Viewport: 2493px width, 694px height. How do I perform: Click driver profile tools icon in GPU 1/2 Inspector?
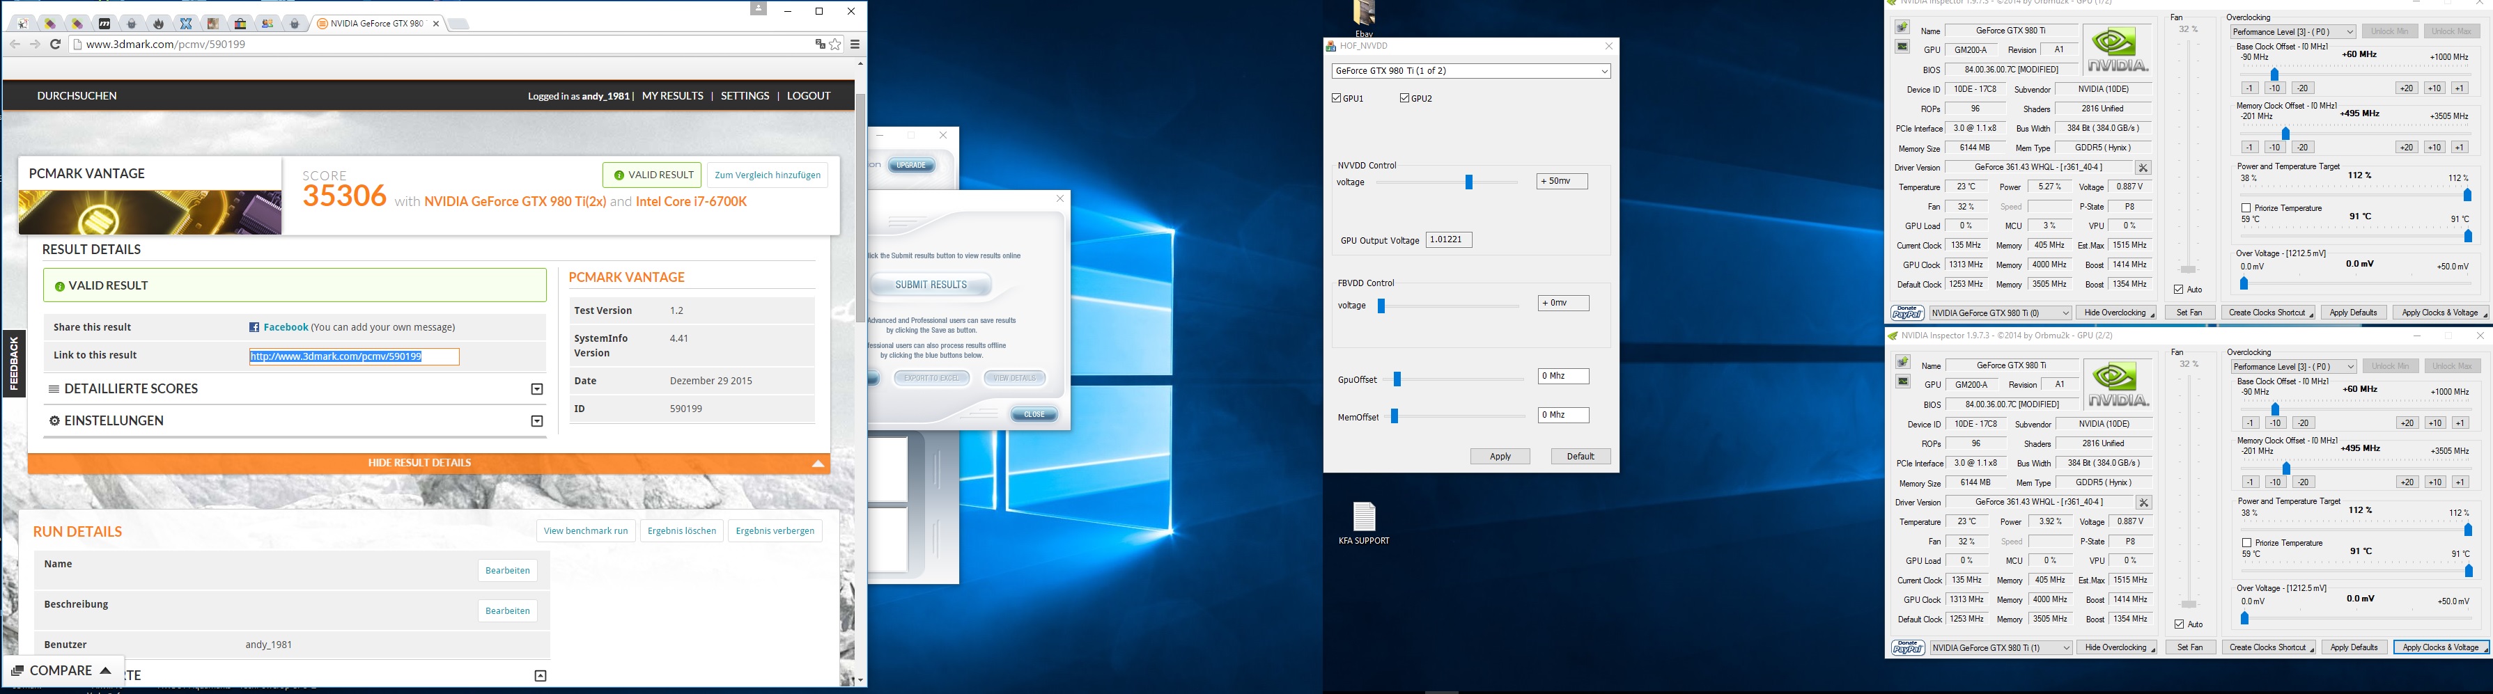2143,168
